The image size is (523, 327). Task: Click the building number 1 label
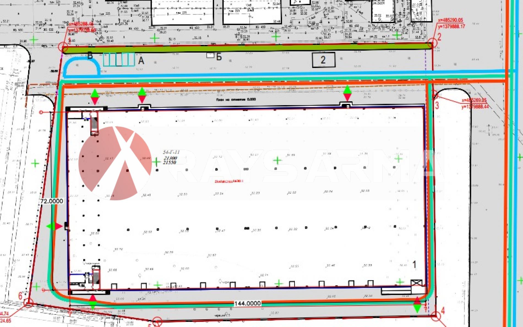tap(414, 265)
